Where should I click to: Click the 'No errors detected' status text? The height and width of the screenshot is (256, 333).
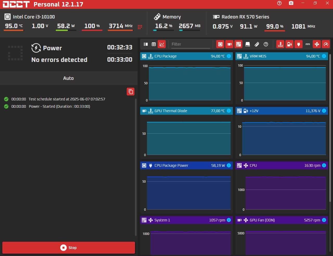[59, 60]
